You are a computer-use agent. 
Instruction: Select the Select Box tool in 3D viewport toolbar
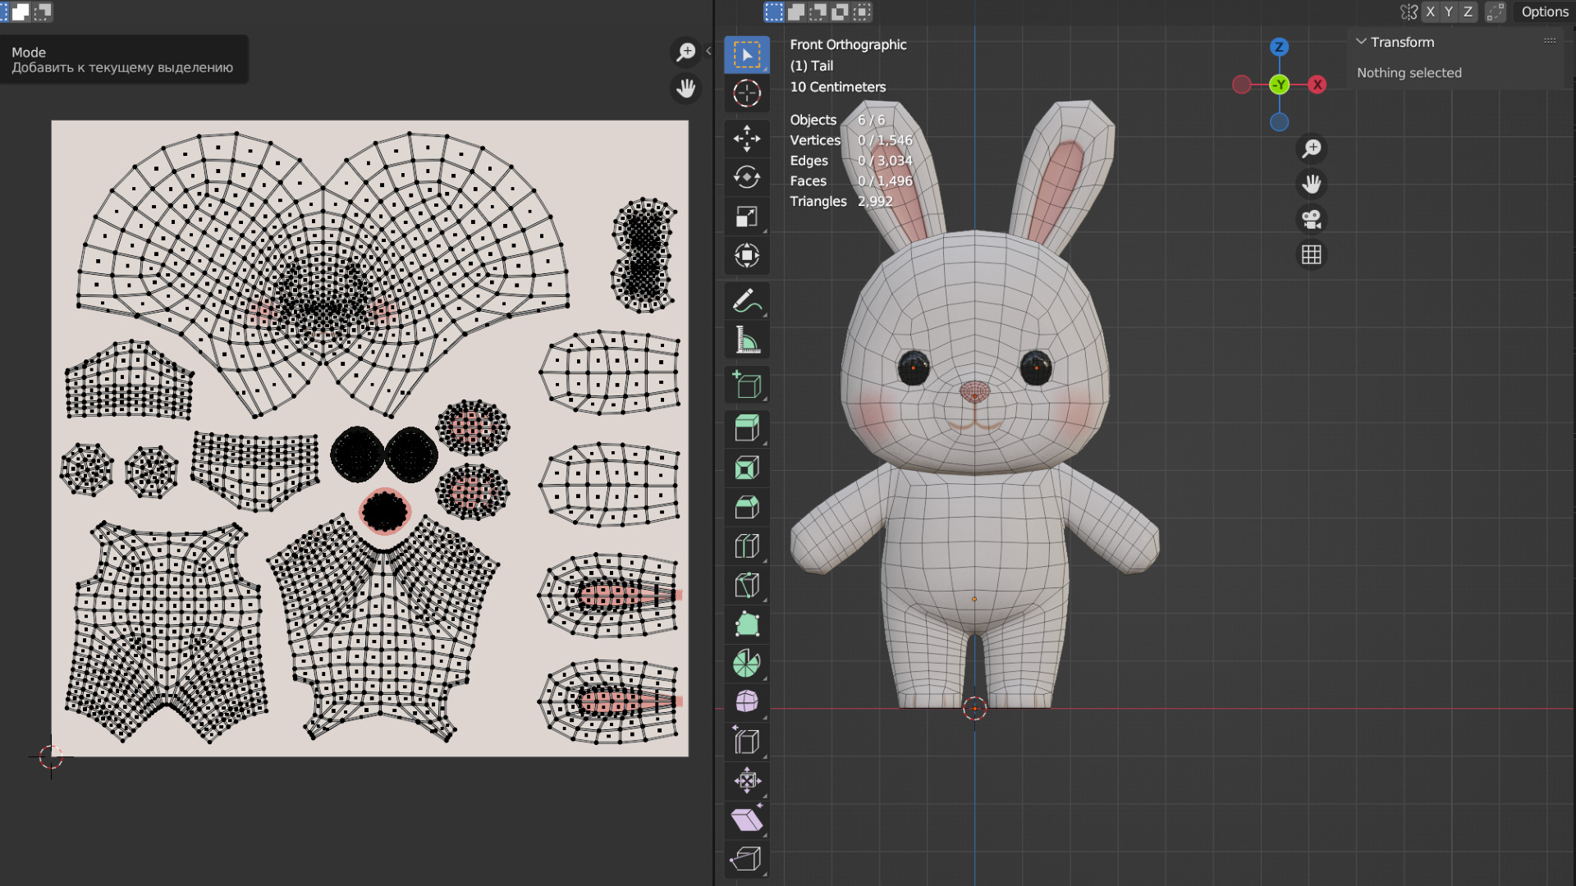746,55
